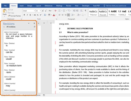Switch to the Layout tab

click(38, 6)
